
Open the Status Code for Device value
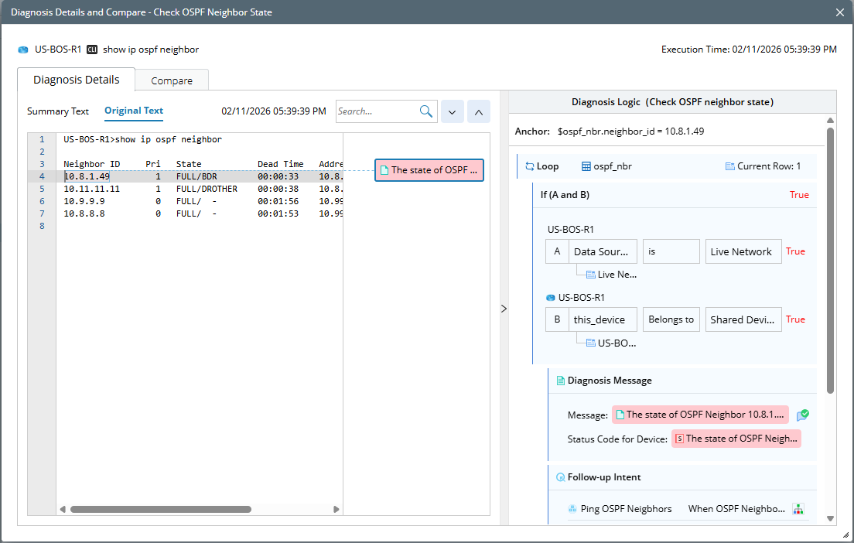[736, 439]
